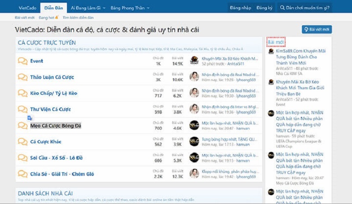Expand the Bảng Phong Thần dropdown arrow
The width and height of the screenshot is (352, 204).
click(x=148, y=8)
